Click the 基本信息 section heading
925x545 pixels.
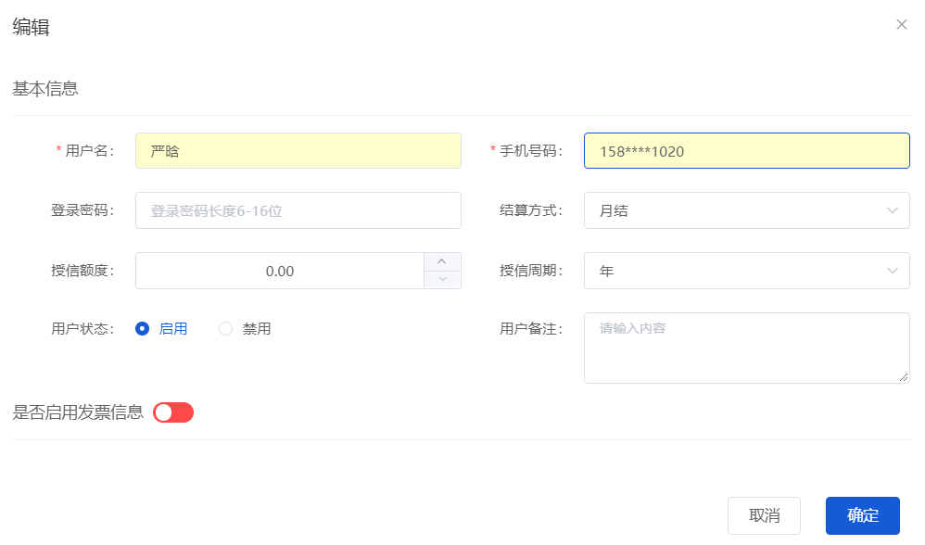click(x=44, y=89)
